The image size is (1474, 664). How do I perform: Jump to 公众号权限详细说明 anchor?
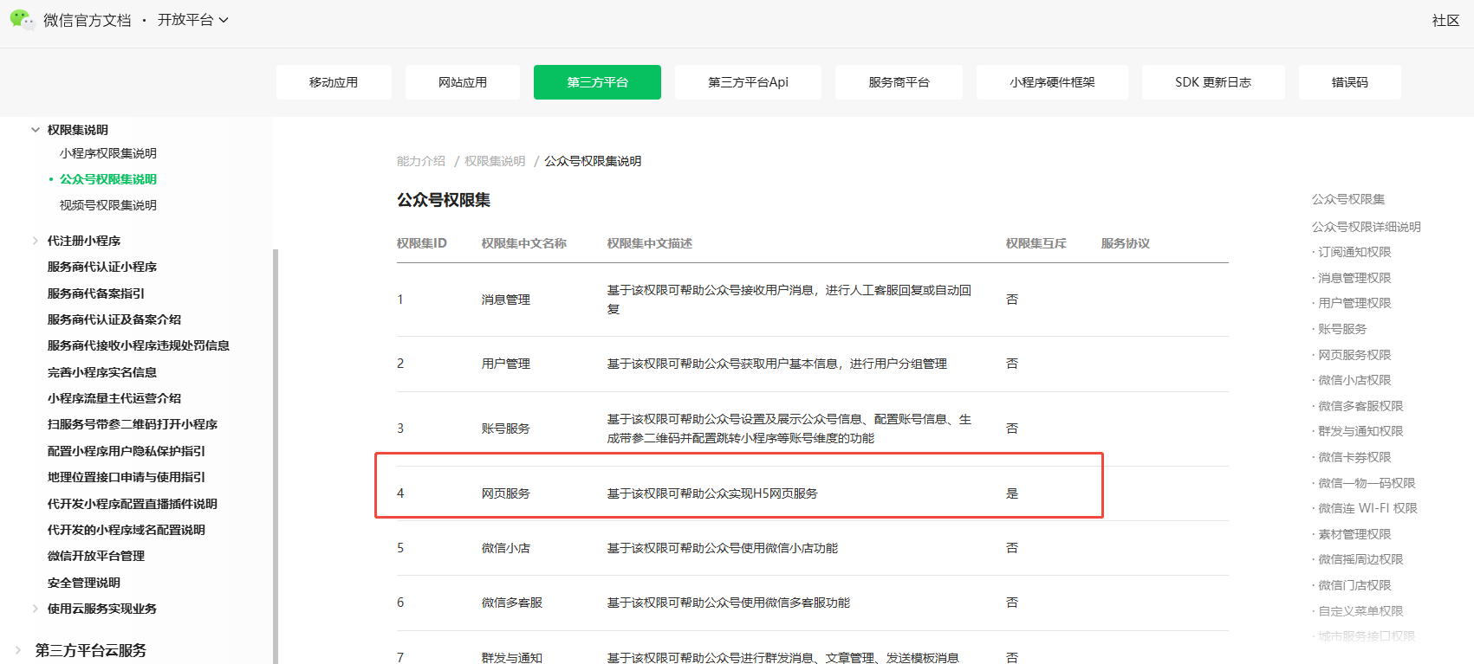pos(1367,227)
